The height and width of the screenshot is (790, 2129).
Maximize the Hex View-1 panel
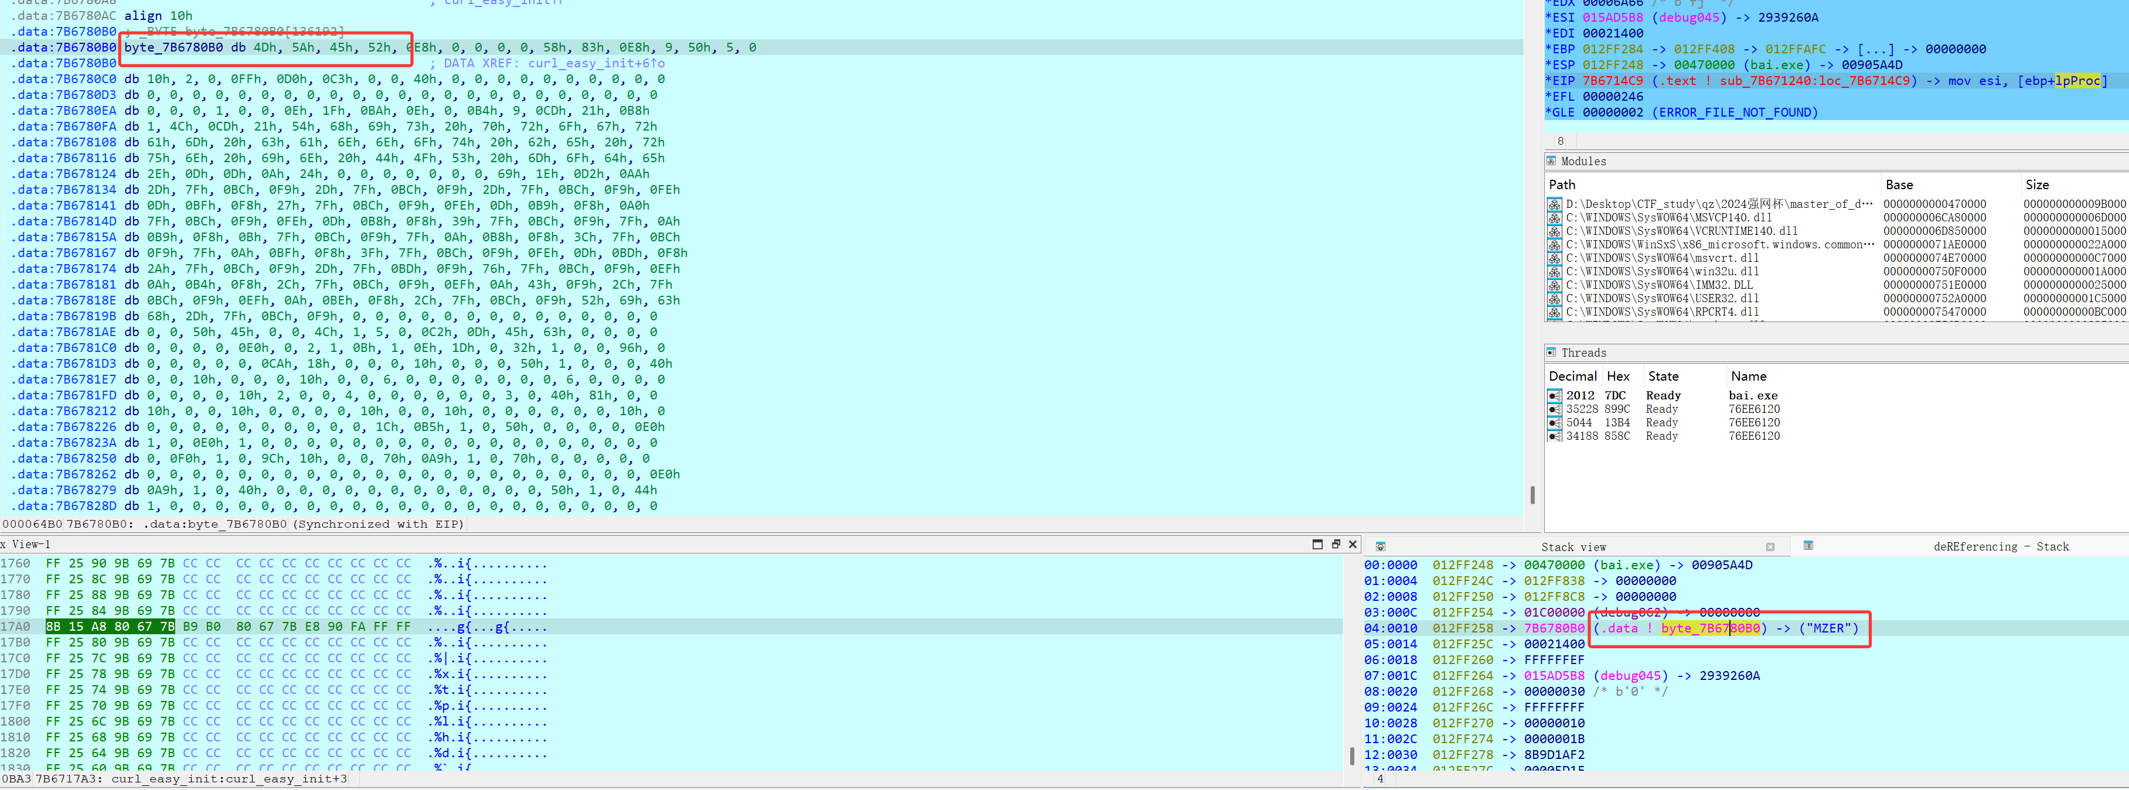tap(1317, 544)
